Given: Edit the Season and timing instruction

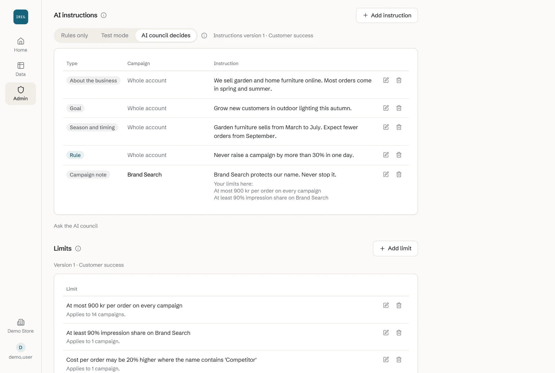Looking at the screenshot, I should (x=386, y=127).
